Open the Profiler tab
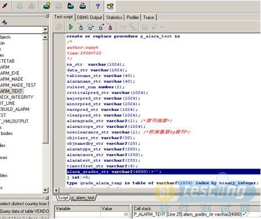Image resolution: width=261 pixels, height=219 pixels. point(133,18)
